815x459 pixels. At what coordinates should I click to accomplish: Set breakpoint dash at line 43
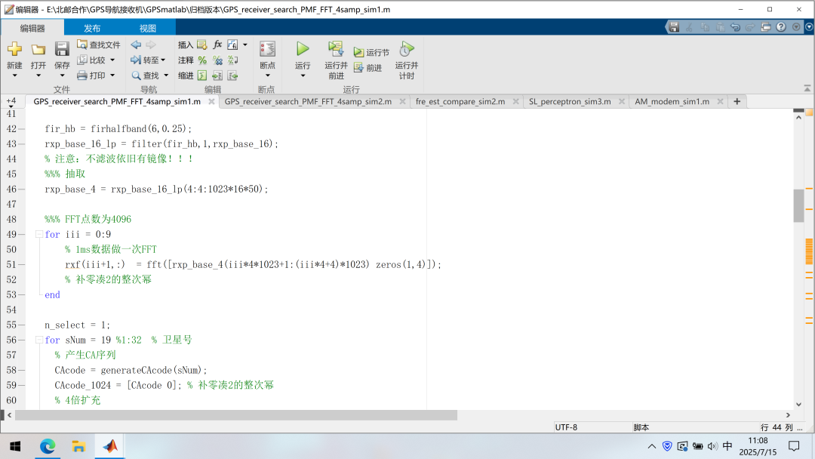(21, 144)
